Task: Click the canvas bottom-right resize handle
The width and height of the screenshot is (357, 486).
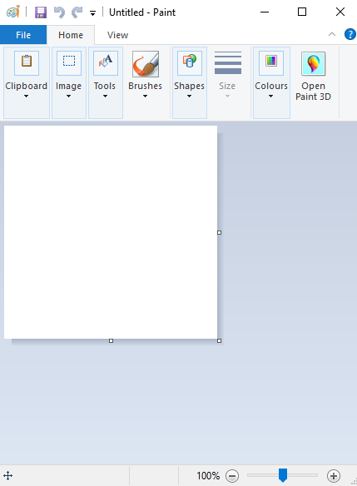Action: point(219,340)
